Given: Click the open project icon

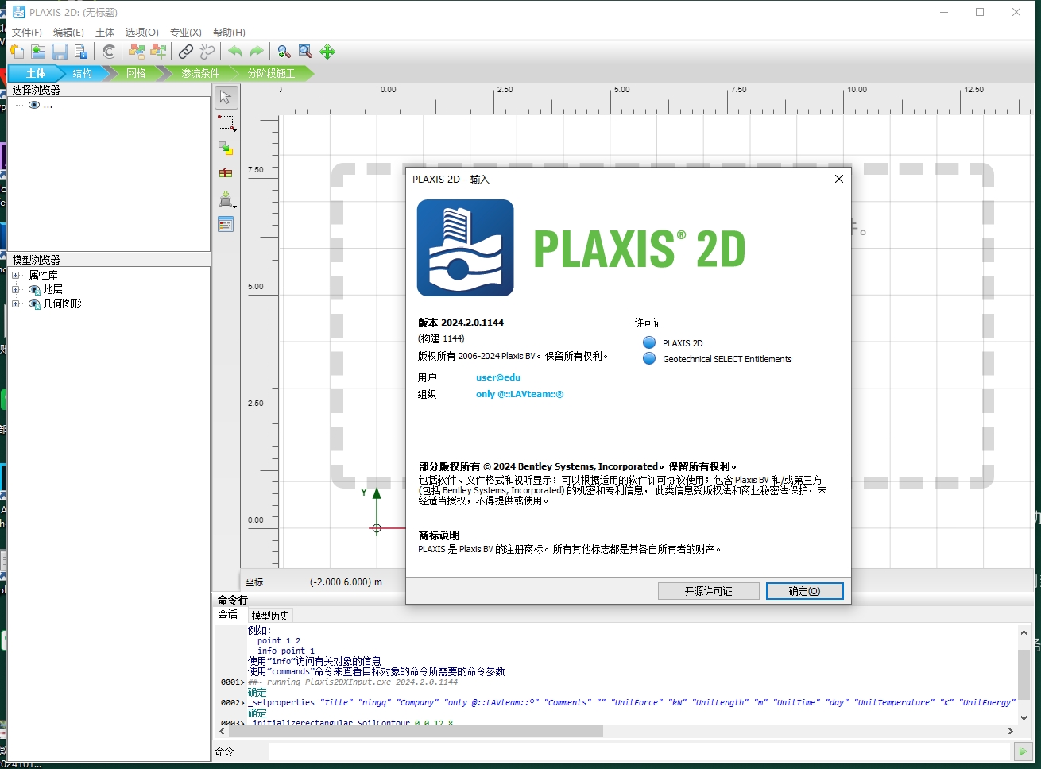Looking at the screenshot, I should coord(38,51).
